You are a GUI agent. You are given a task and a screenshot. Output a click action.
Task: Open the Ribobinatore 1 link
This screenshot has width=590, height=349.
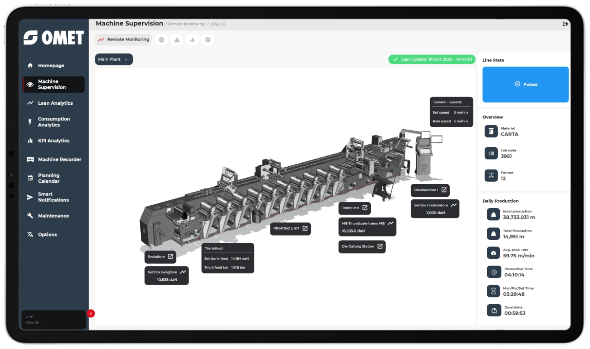[x=430, y=190]
